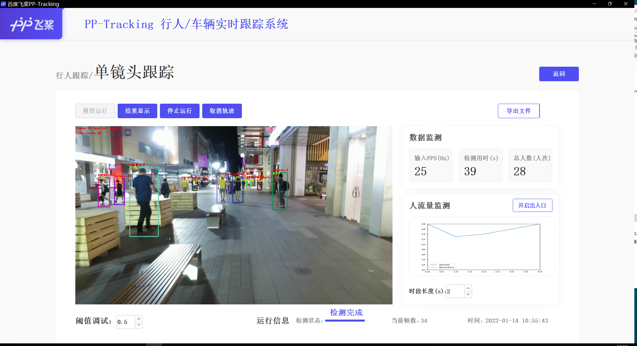The width and height of the screenshot is (637, 346).
Task: Click the 总人数 total count card
Action: [530, 165]
